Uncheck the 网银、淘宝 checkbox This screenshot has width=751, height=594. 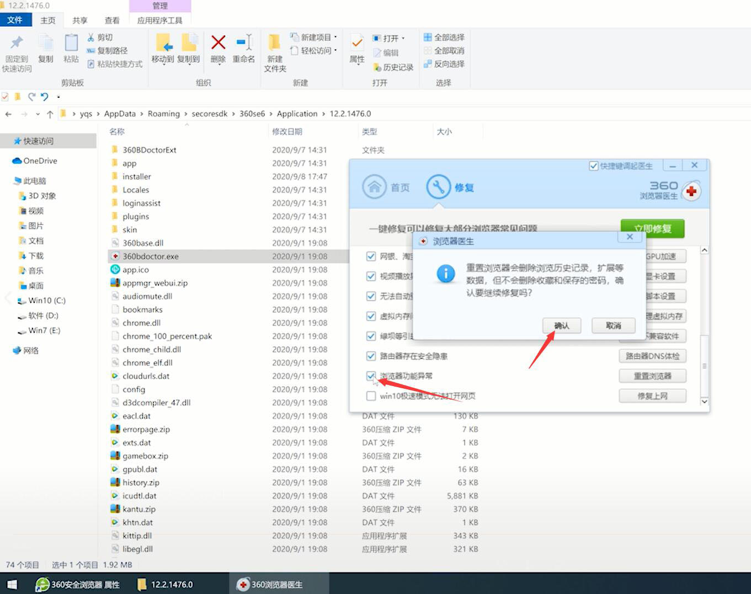[371, 256]
